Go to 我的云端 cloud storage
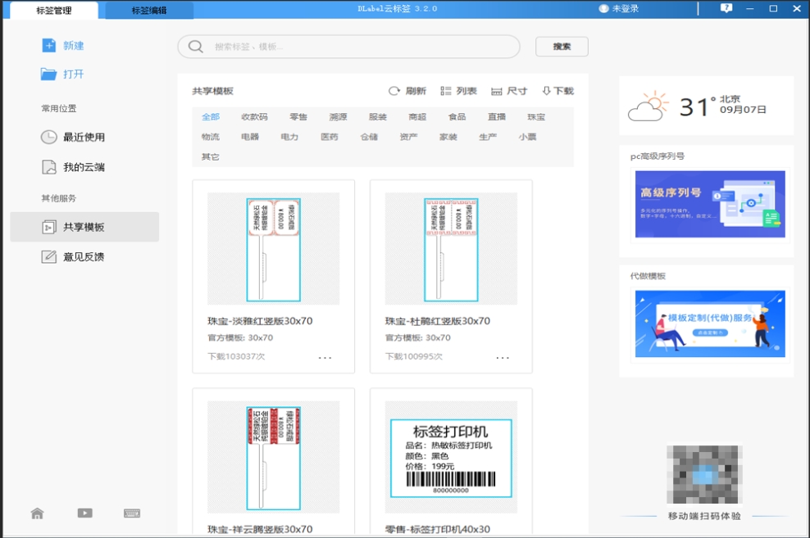This screenshot has height=538, width=810. 73,166
